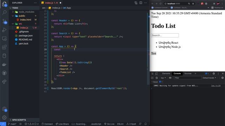
Task: Split the editor to the right
Action: coord(141,3)
